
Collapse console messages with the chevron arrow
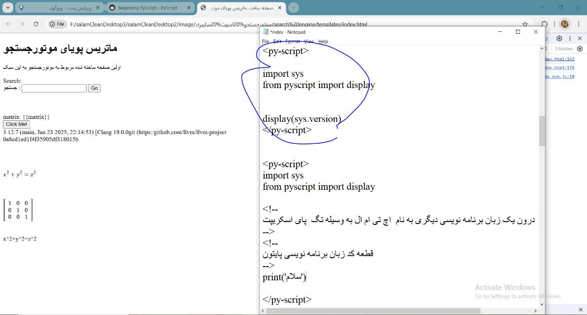pos(542,48)
